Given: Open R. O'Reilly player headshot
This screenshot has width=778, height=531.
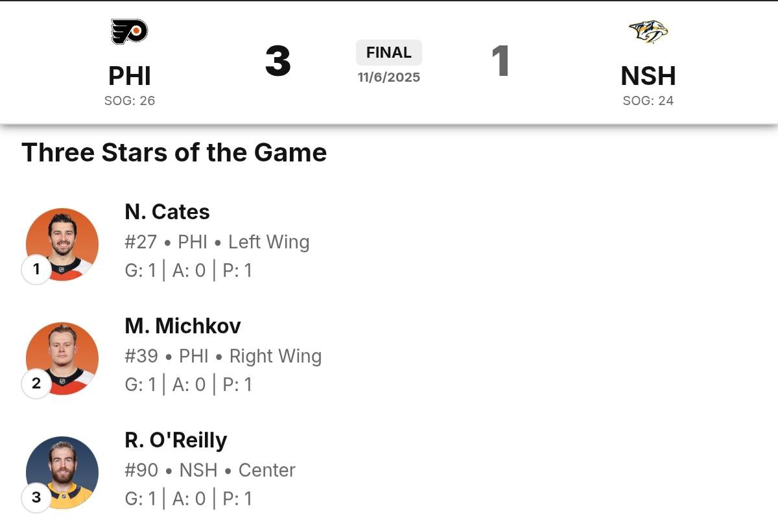Looking at the screenshot, I should [x=62, y=472].
